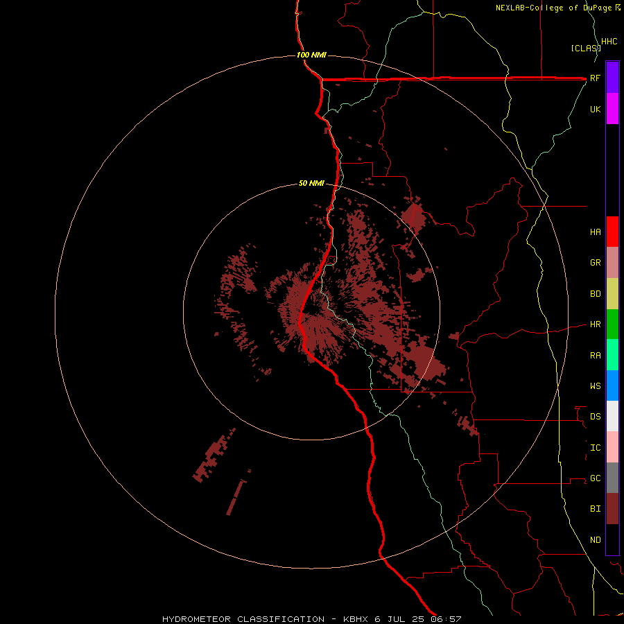This screenshot has width=624, height=624.
Task: Click the RA legend label
Action: [x=595, y=355]
